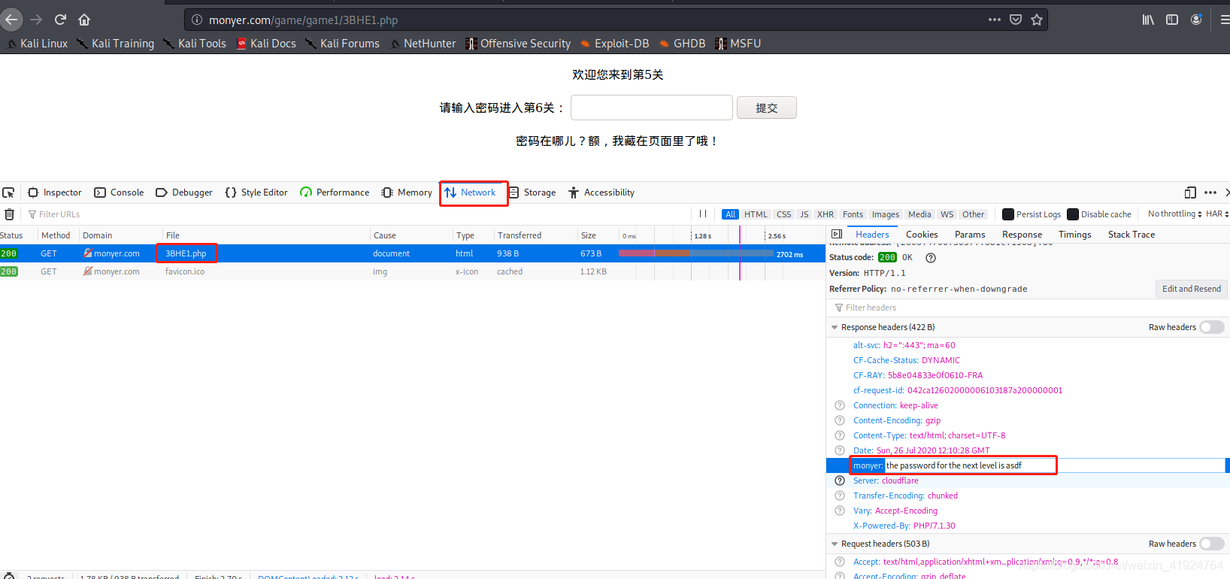This screenshot has width=1230, height=579.
Task: Click the password input field
Action: [652, 108]
